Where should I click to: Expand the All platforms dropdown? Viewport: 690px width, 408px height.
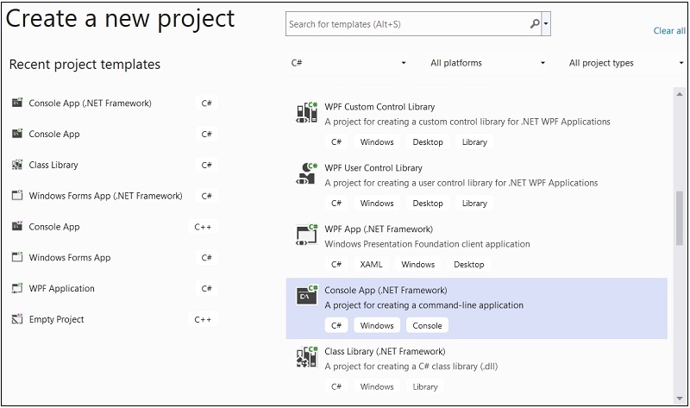tap(487, 63)
